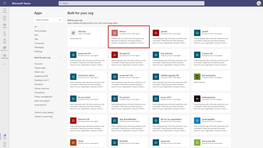Open the Apps store icon at bottom

pos(5,136)
